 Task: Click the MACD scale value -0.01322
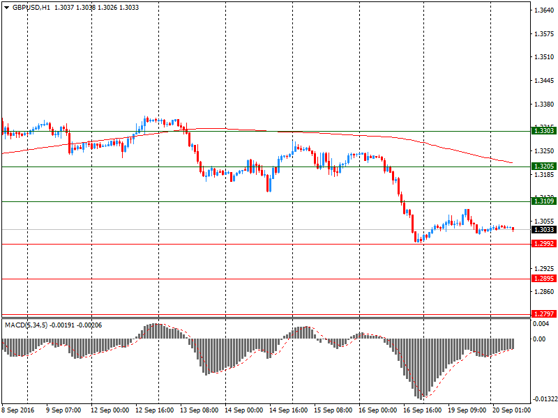[544, 399]
